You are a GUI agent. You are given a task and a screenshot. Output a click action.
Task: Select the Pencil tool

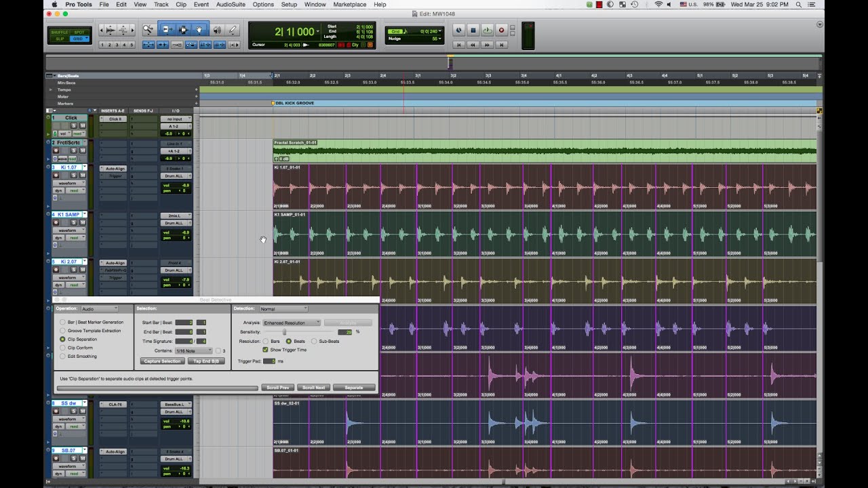233,30
